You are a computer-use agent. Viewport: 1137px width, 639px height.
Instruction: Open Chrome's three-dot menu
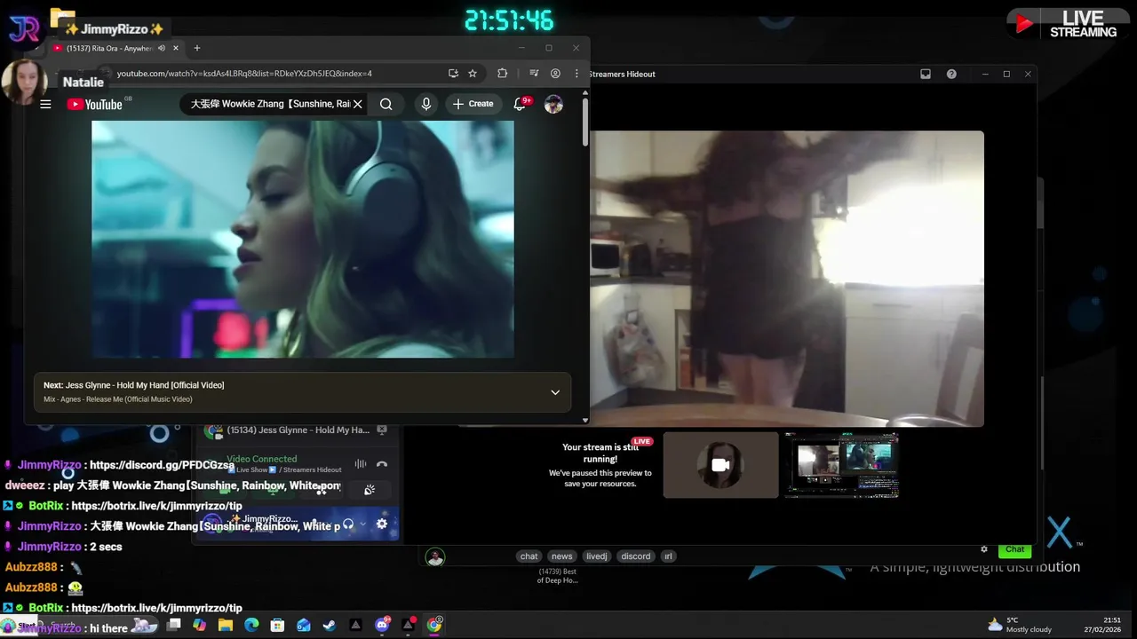point(576,74)
